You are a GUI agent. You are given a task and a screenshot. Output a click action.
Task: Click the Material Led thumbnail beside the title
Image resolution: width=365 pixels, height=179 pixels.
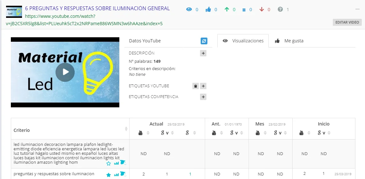pos(14,12)
